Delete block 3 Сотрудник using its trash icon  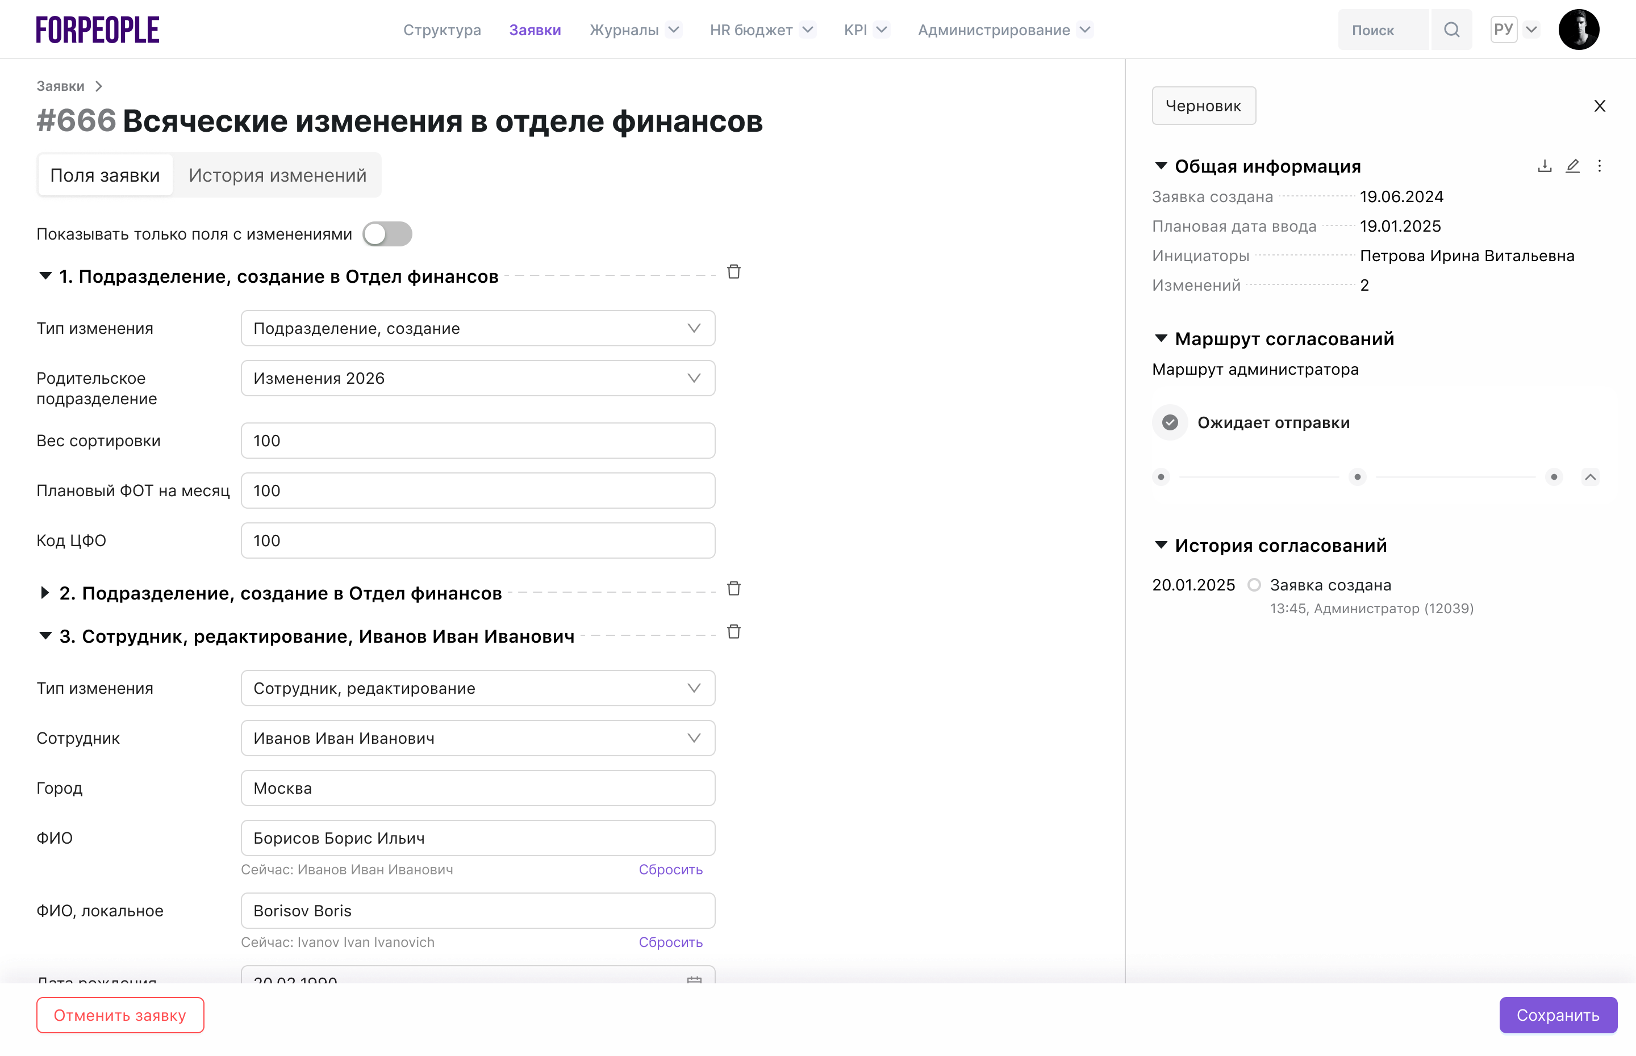click(734, 631)
